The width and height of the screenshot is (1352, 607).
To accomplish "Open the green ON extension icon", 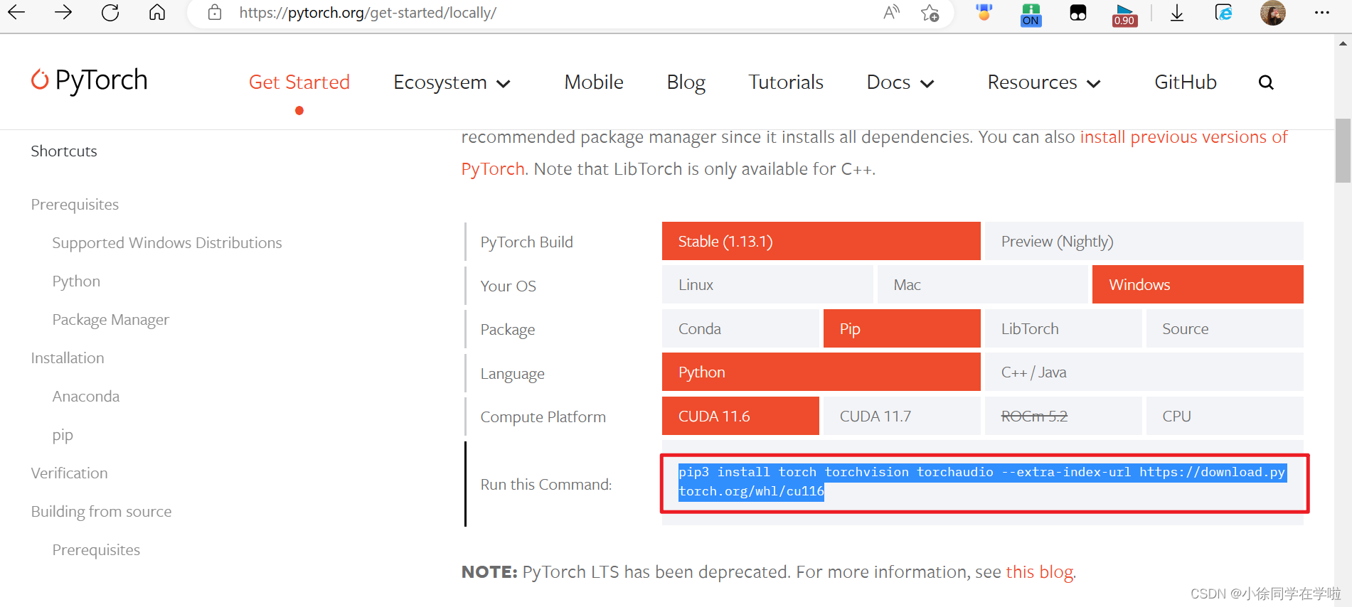I will pyautogui.click(x=1031, y=14).
